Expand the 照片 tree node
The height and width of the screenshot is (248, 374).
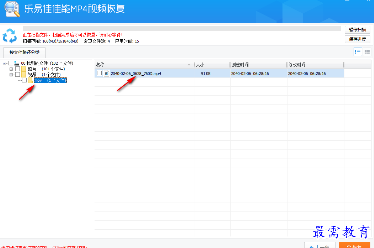[11, 69]
